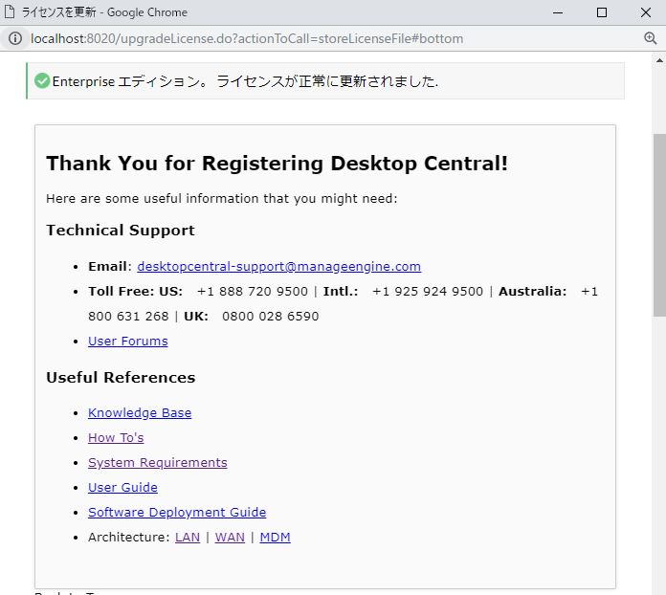This screenshot has height=595, width=666.
Task: Click the 'Technical Support' heading
Action: (x=121, y=231)
